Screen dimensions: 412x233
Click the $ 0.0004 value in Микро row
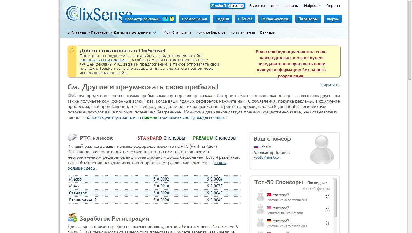tap(214, 179)
